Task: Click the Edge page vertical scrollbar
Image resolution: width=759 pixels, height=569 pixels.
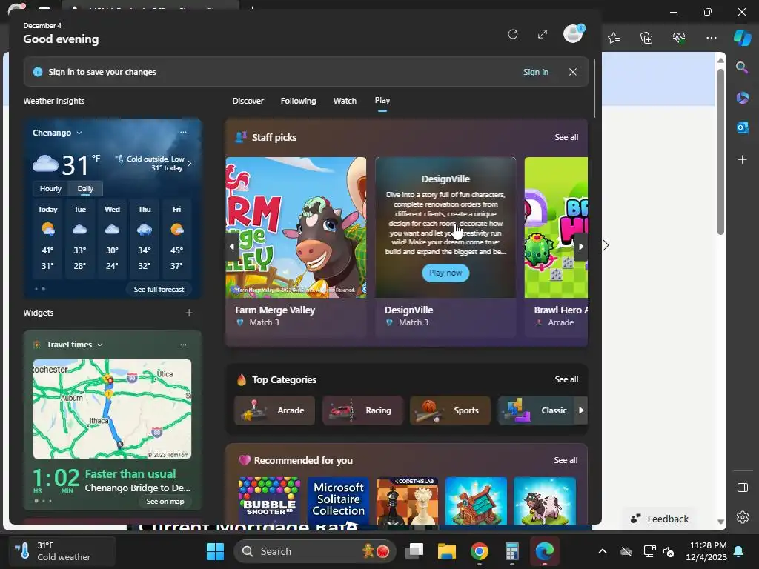Action: [x=720, y=151]
